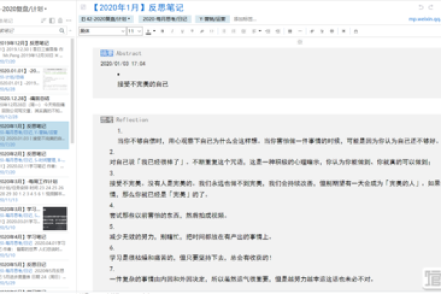Click the font color button

pyautogui.click(x=148, y=32)
